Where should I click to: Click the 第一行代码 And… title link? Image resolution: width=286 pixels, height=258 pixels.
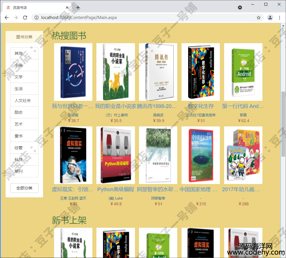(243, 106)
